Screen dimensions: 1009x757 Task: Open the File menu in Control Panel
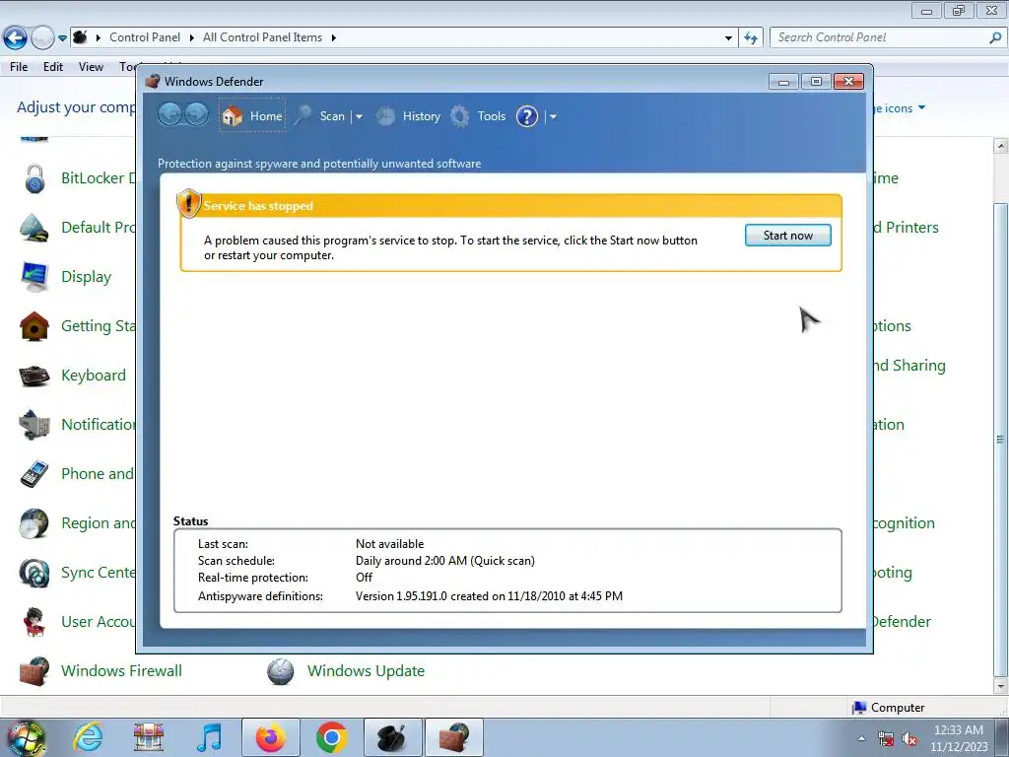19,67
